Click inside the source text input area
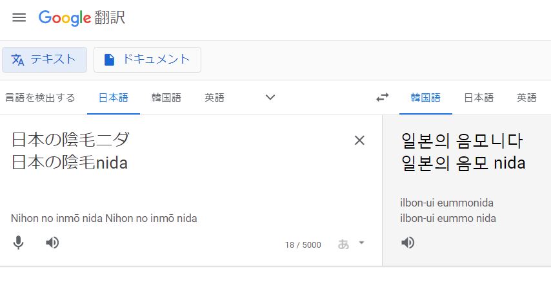 [181, 180]
